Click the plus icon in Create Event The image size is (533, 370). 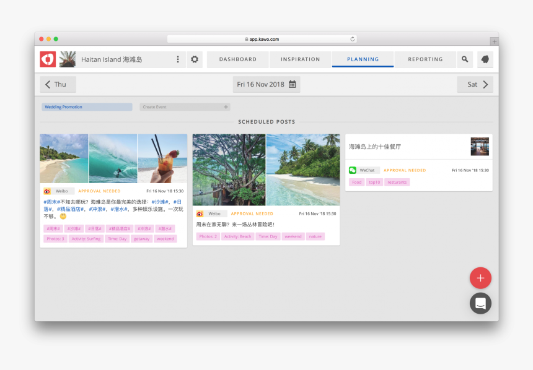pyautogui.click(x=226, y=107)
